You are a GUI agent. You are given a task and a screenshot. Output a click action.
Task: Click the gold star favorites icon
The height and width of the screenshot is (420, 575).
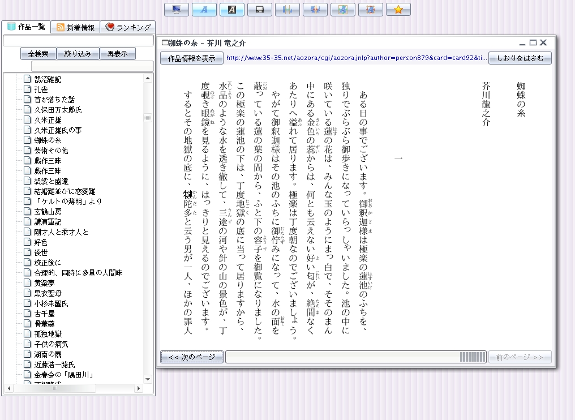tap(398, 10)
